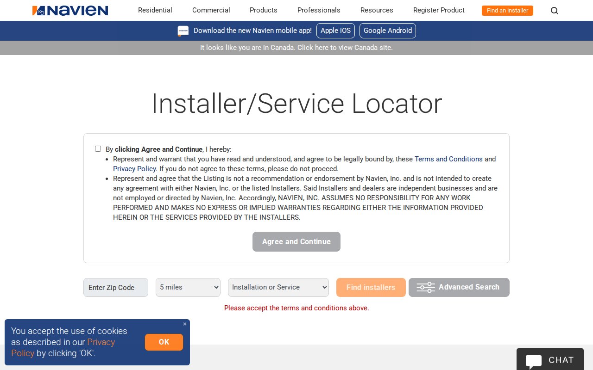Open the Resources menu
593x370 pixels.
pos(377,10)
